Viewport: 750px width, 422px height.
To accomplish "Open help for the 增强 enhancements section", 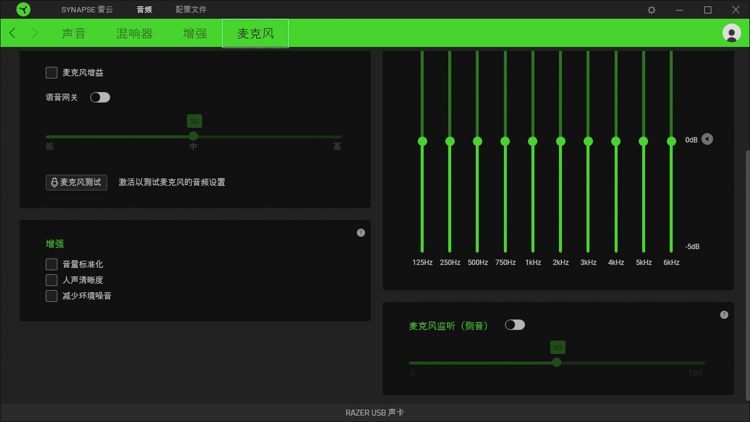I will [x=361, y=233].
